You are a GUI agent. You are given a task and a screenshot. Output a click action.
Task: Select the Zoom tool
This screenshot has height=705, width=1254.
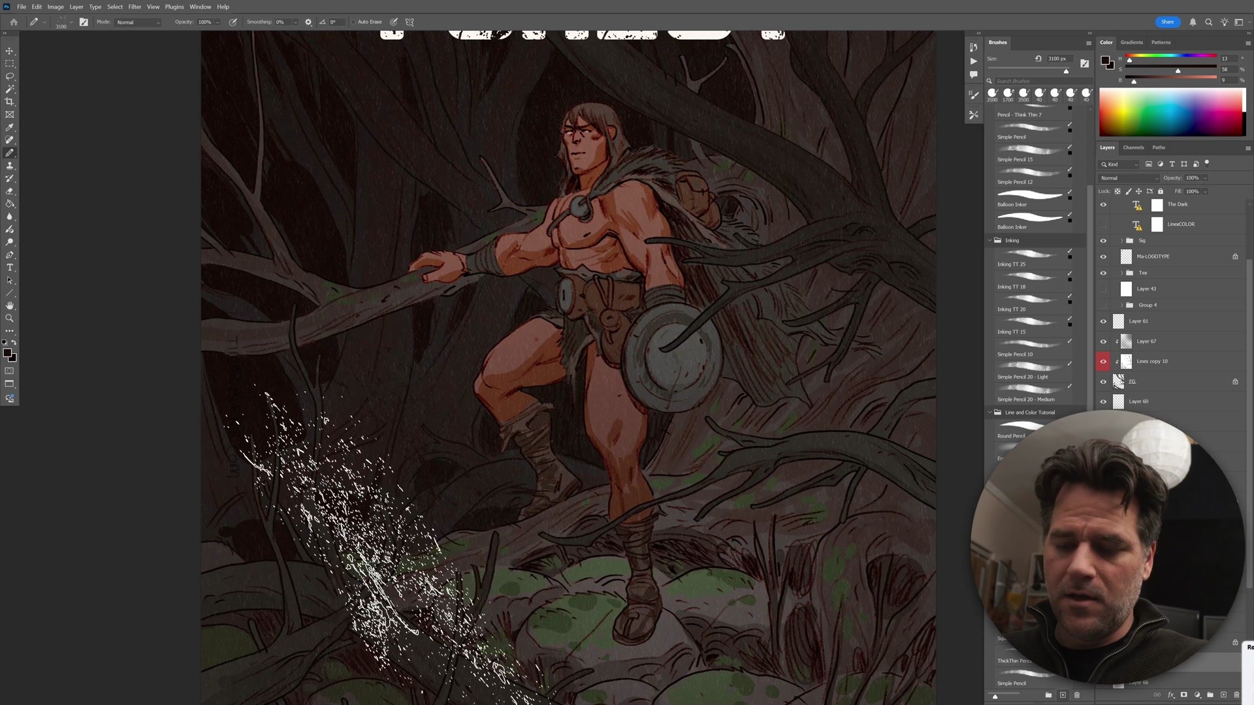click(x=10, y=319)
